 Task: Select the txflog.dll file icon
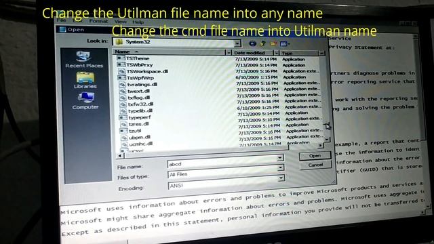pyautogui.click(x=123, y=98)
